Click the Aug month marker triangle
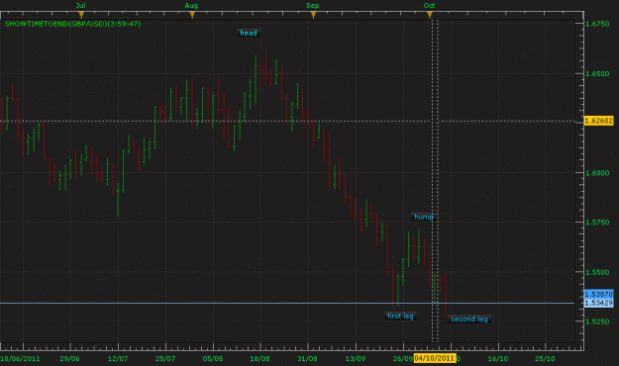 192,15
